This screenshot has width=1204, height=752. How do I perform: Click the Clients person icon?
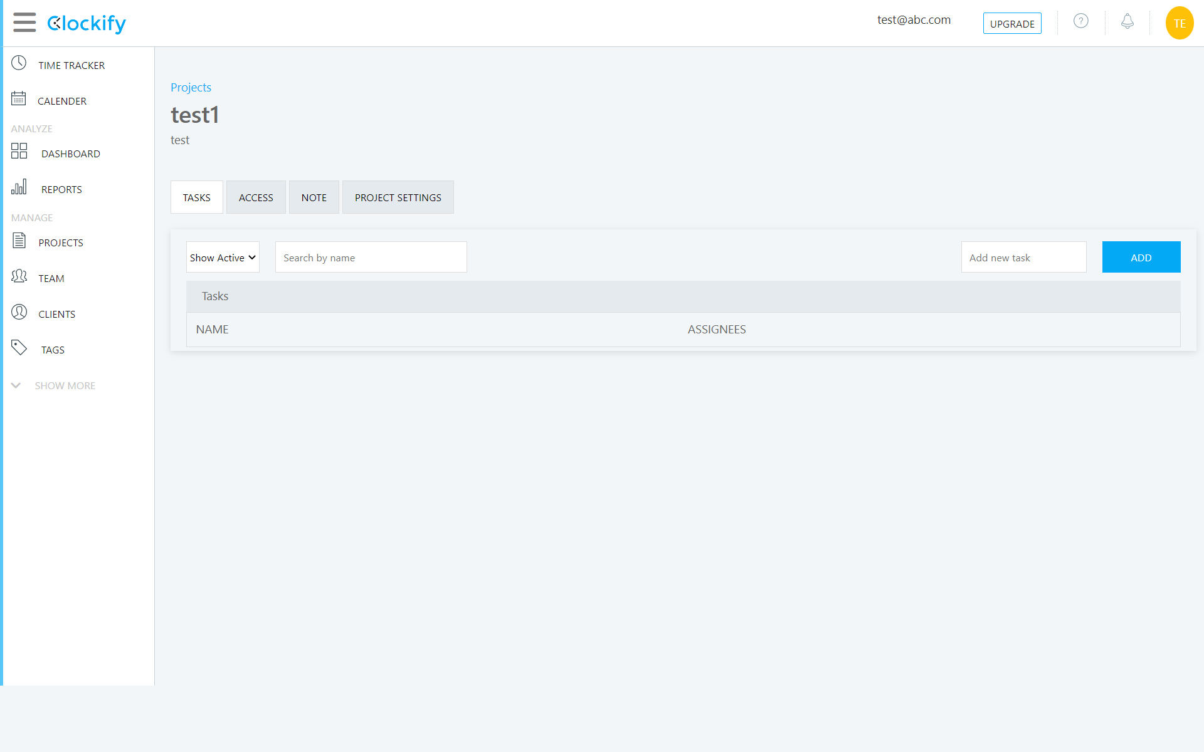(x=19, y=312)
